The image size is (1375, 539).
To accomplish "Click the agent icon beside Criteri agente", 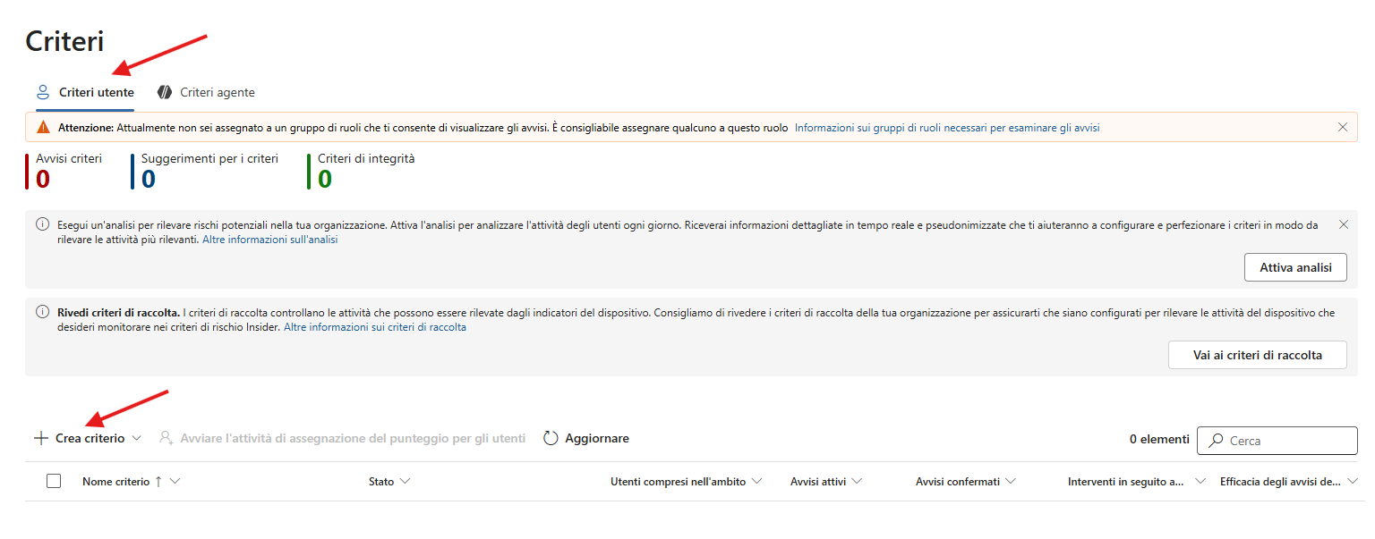I will (165, 92).
